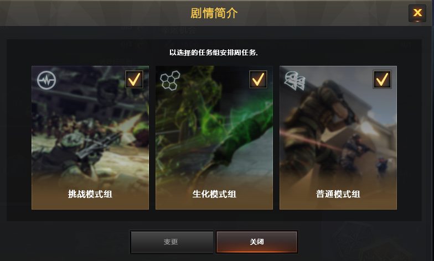Click the honeycomb hexagon icon on biochemical card
Viewport: 434px width, 261px height.
point(170,81)
